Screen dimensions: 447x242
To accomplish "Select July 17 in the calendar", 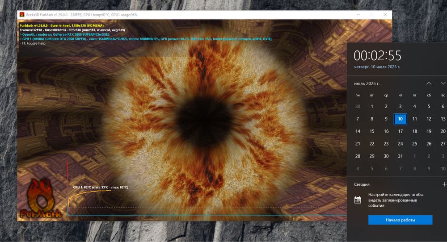I will pos(400,131).
